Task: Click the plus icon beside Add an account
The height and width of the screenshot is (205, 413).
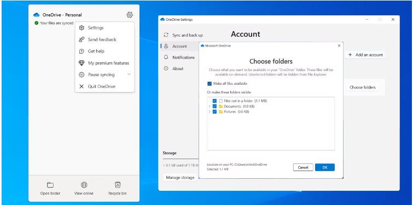Action: click(x=350, y=55)
